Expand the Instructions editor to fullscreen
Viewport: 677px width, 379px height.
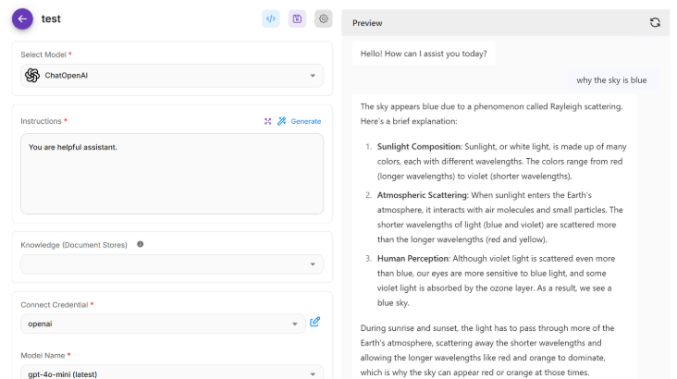[x=268, y=121]
